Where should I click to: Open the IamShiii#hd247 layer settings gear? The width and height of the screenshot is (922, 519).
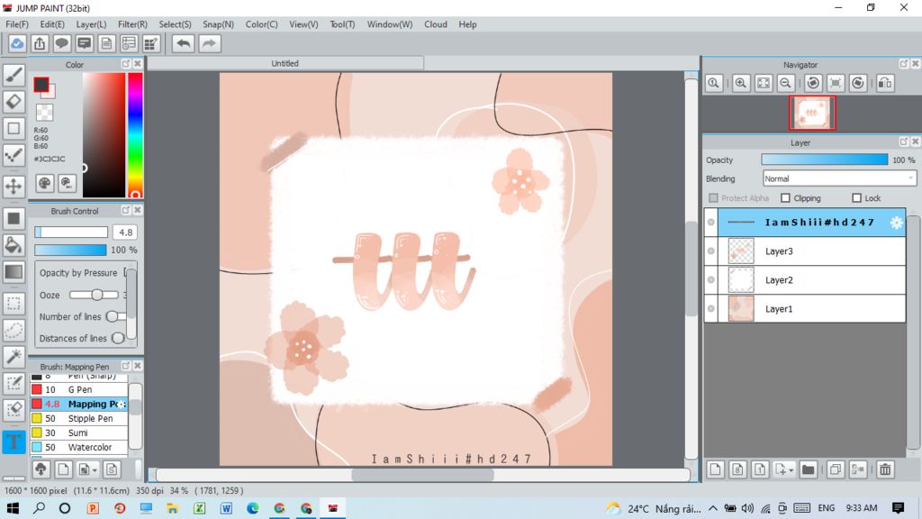pos(896,223)
